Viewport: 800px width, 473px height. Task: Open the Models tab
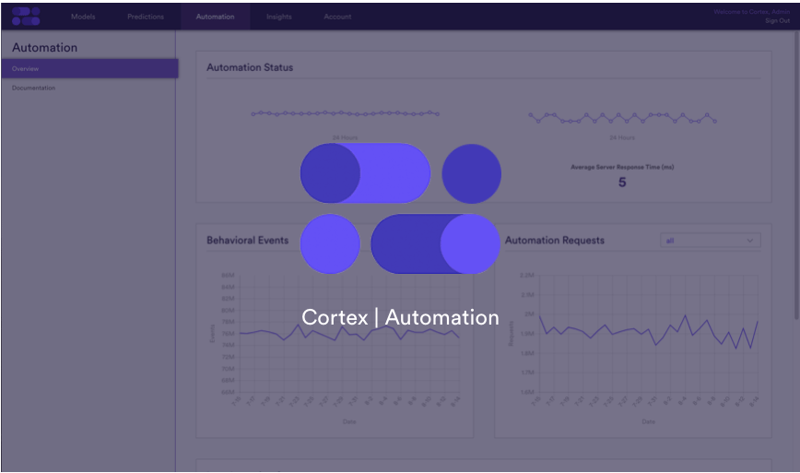click(83, 17)
